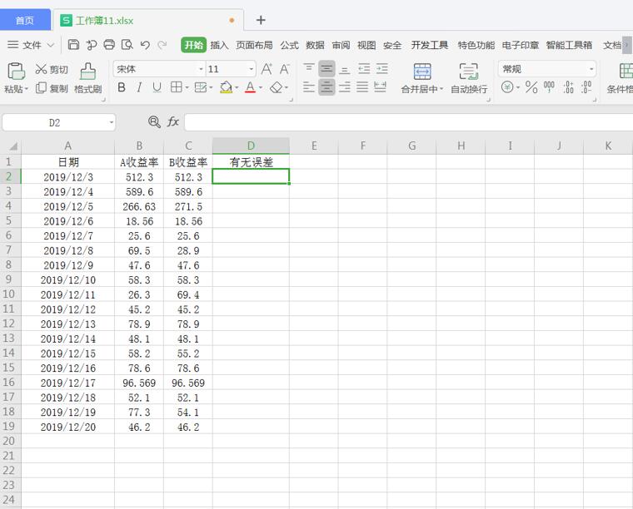The width and height of the screenshot is (633, 509).
Task: Apply cell borders icon
Action: [176, 87]
